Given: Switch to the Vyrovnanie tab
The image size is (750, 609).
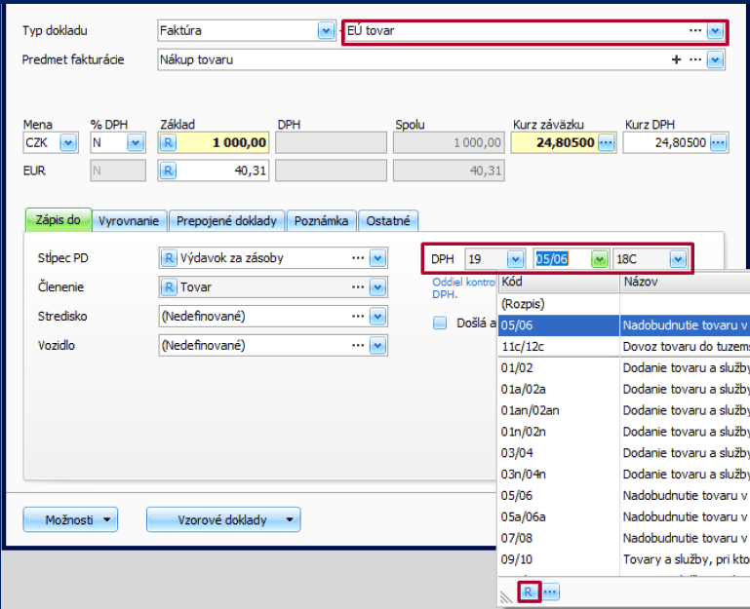Looking at the screenshot, I should pos(129,221).
